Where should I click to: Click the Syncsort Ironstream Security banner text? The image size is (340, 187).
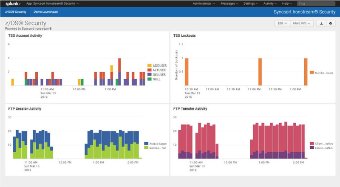(x=304, y=12)
